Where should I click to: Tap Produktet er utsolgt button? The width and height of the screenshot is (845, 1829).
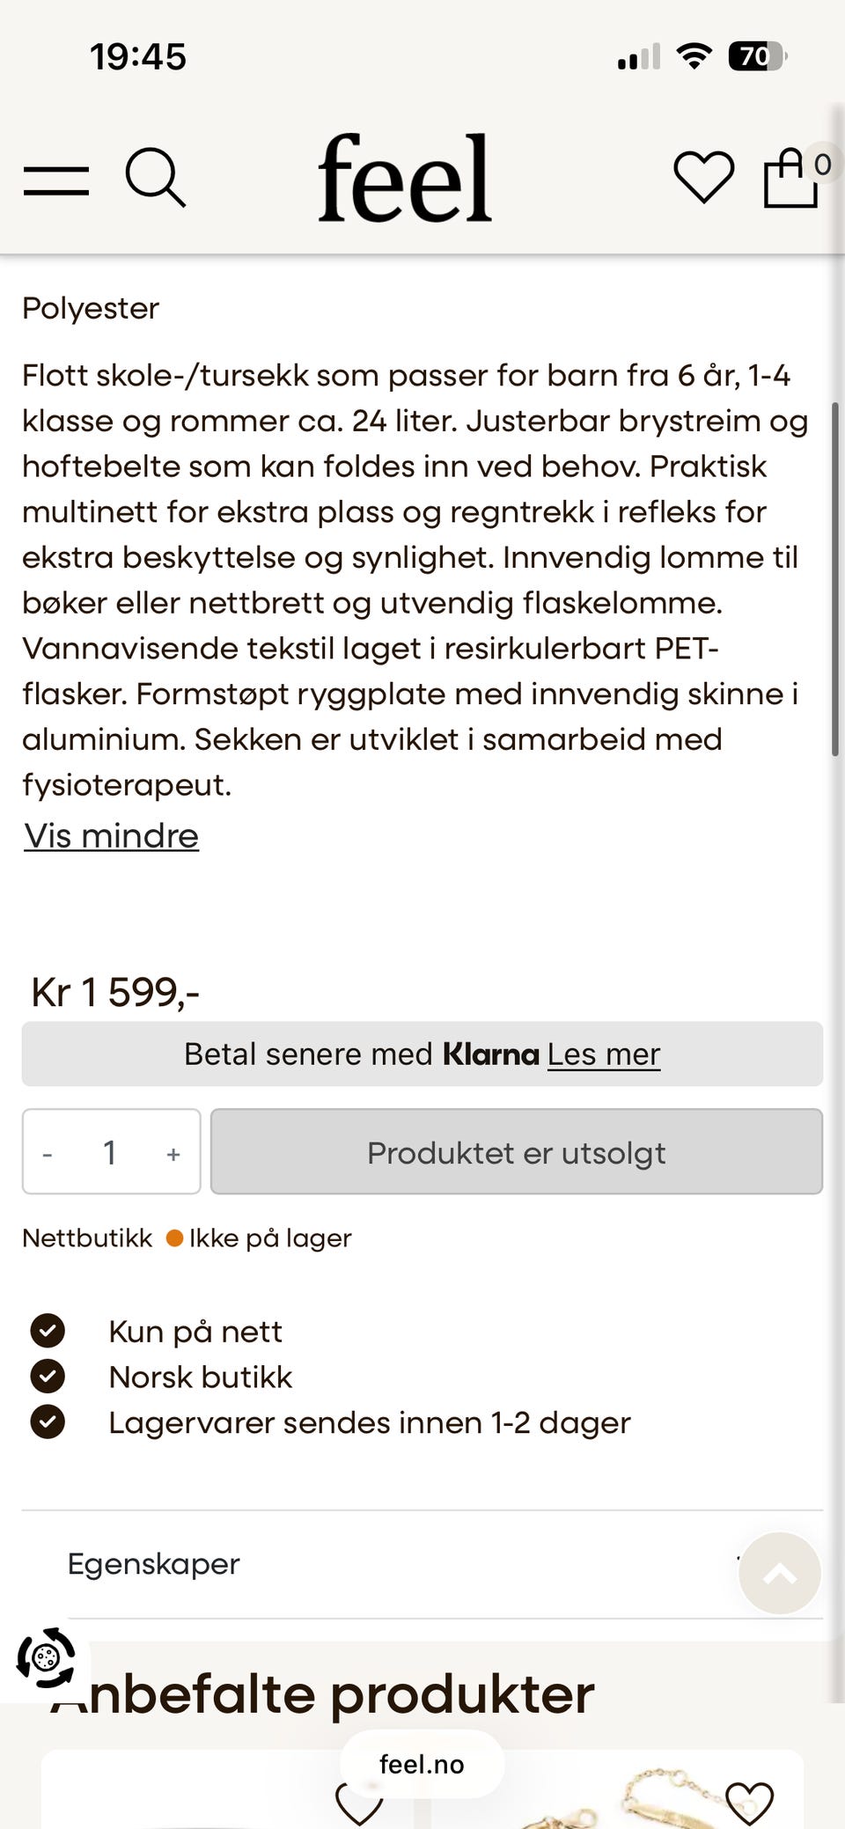(x=517, y=1152)
